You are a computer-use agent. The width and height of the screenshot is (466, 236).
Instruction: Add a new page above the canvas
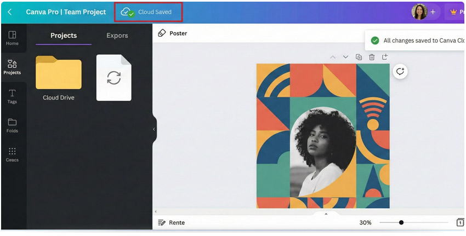[x=385, y=57]
